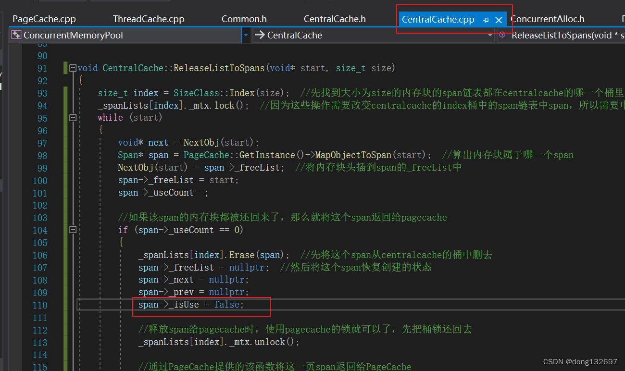Click 'NextObj(start);' on line 97
625x371 pixels.
(x=221, y=143)
